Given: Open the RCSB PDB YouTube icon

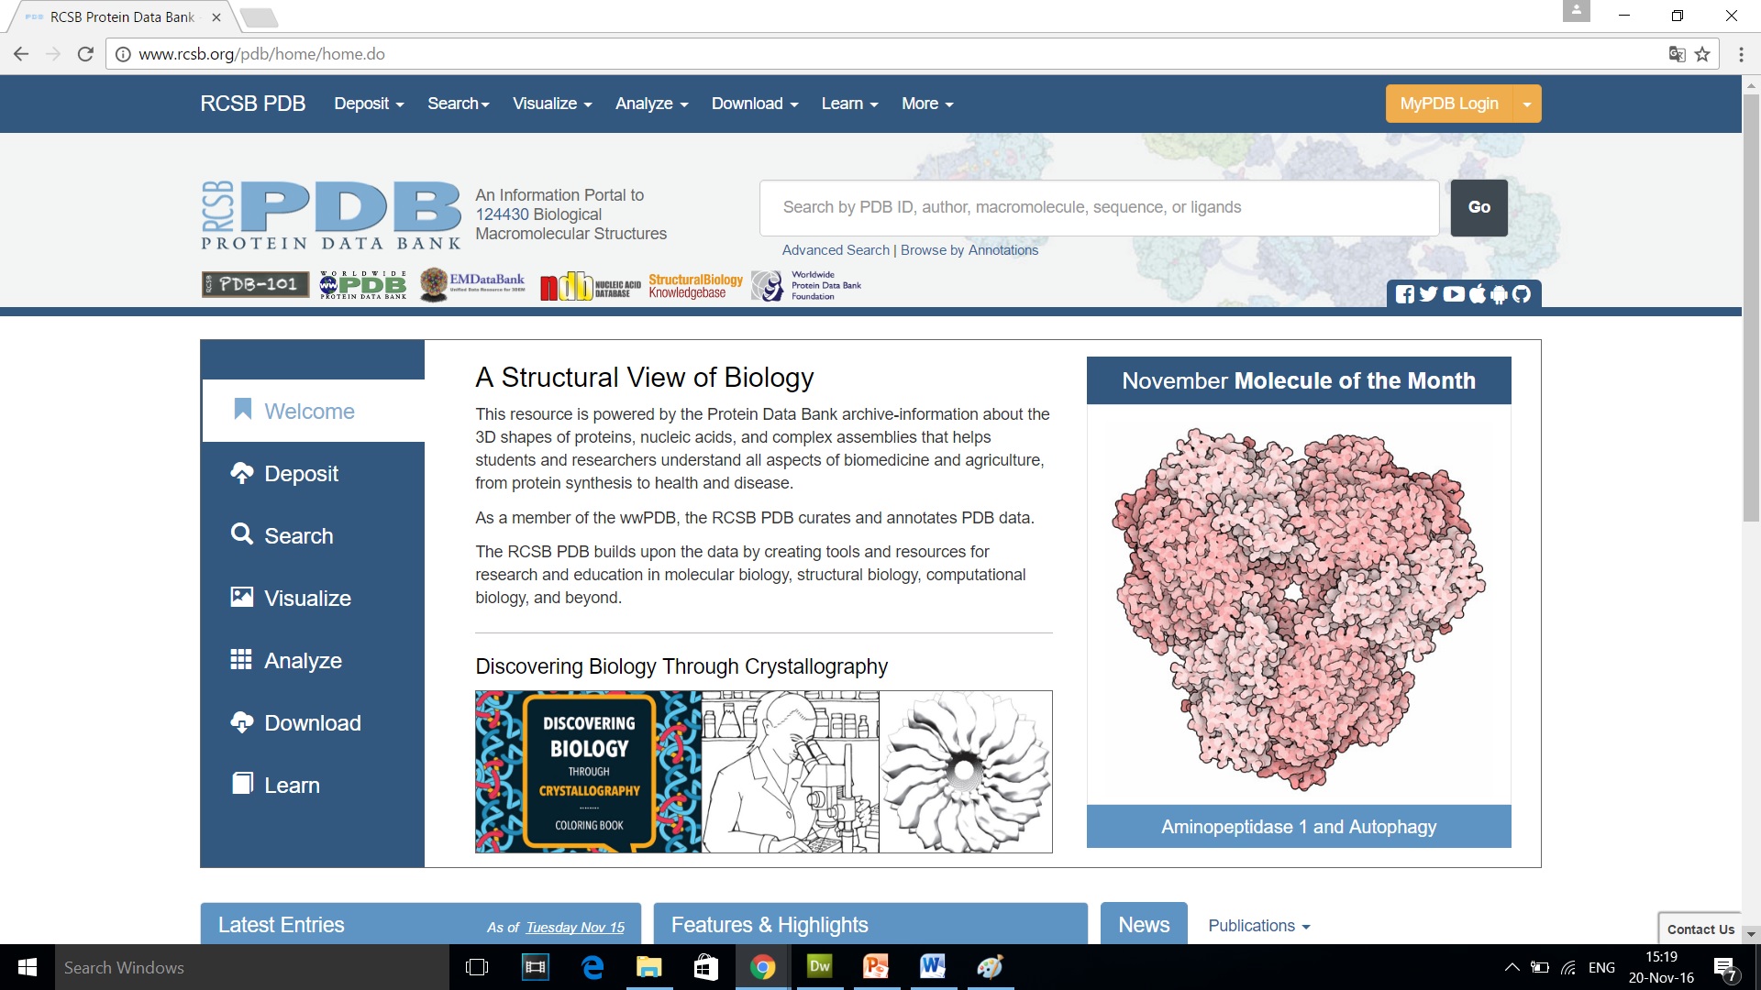Looking at the screenshot, I should coord(1454,294).
